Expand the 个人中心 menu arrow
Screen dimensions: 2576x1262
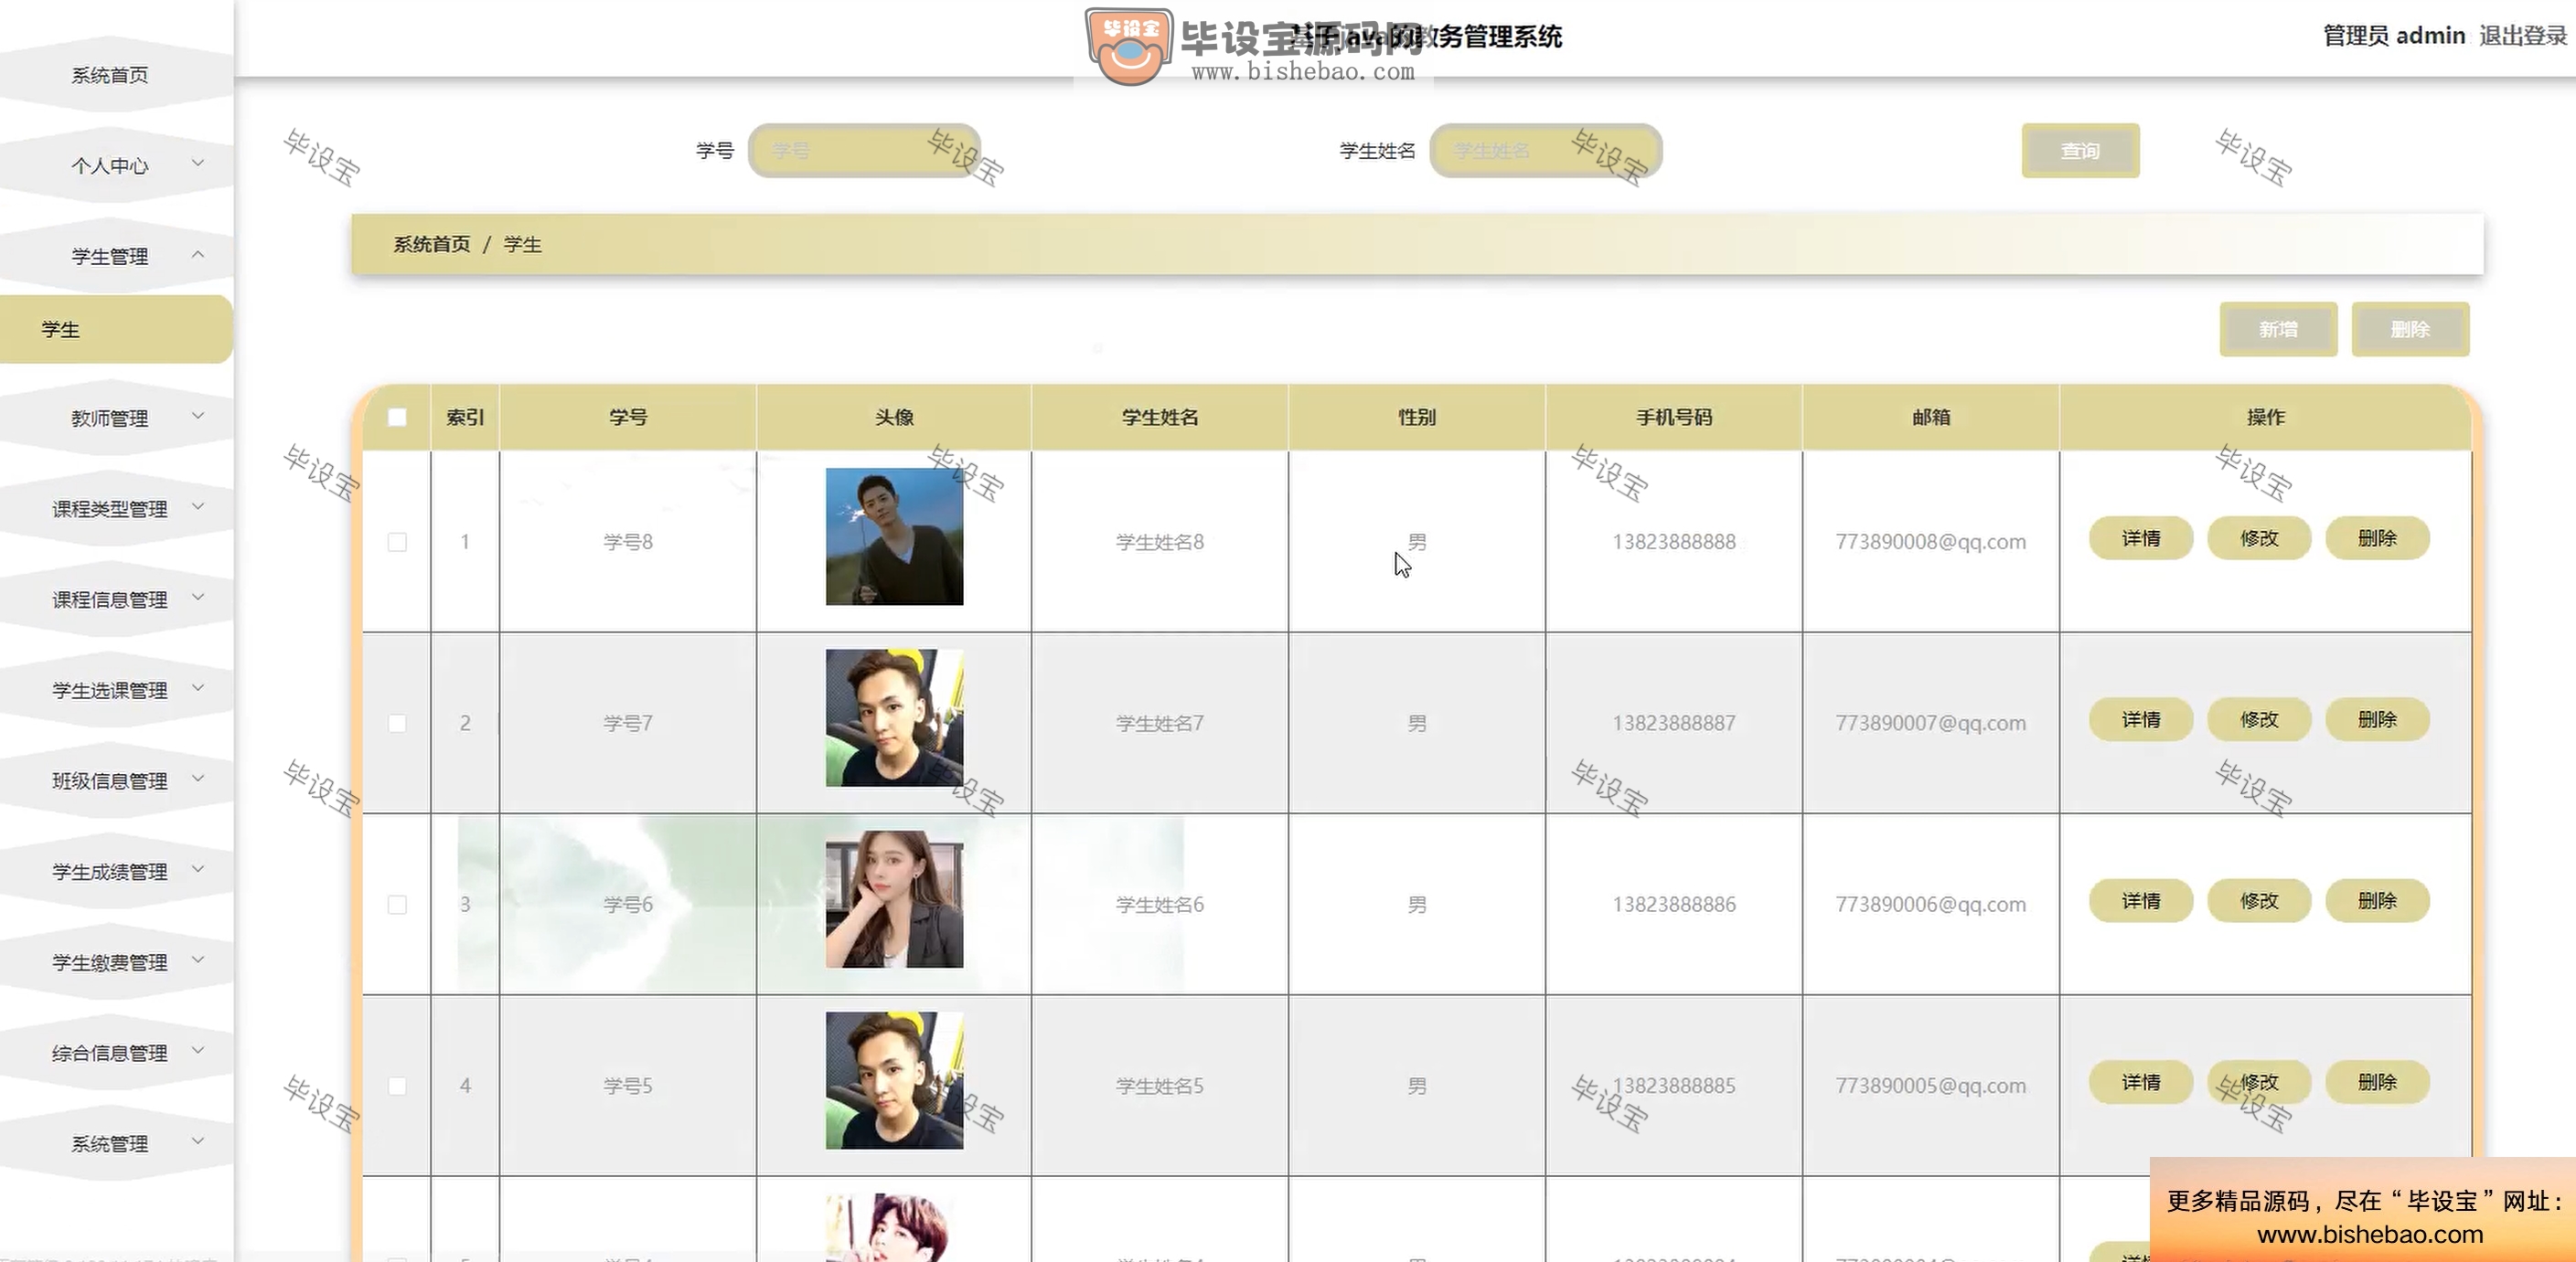coord(198,163)
